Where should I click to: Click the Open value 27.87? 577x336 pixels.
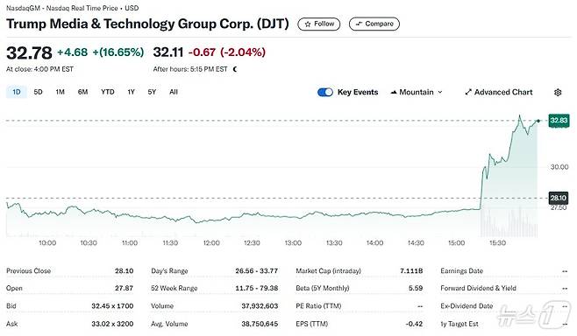124,288
